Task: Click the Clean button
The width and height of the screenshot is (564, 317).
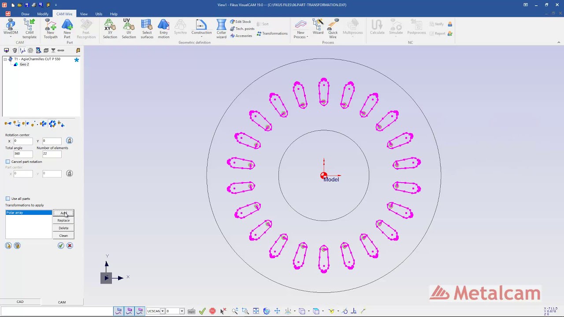Action: 63,236
